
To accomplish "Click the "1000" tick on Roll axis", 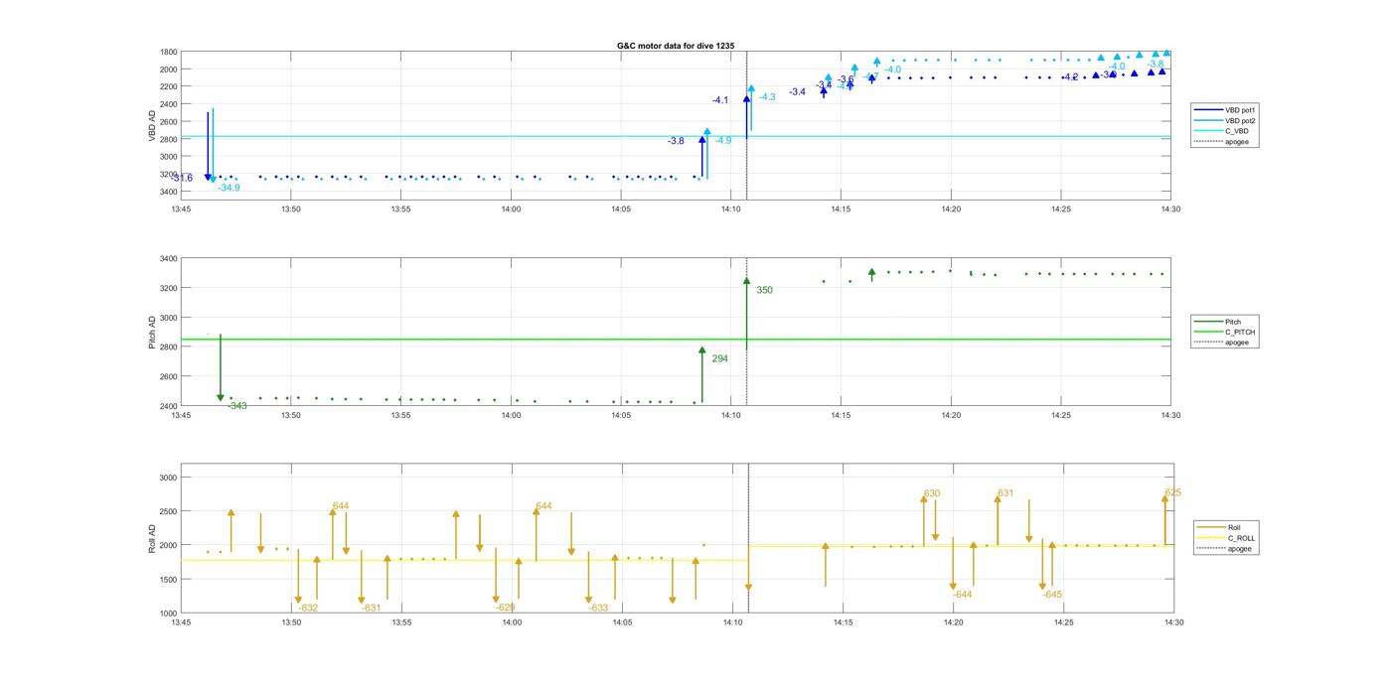I will 168,614.
